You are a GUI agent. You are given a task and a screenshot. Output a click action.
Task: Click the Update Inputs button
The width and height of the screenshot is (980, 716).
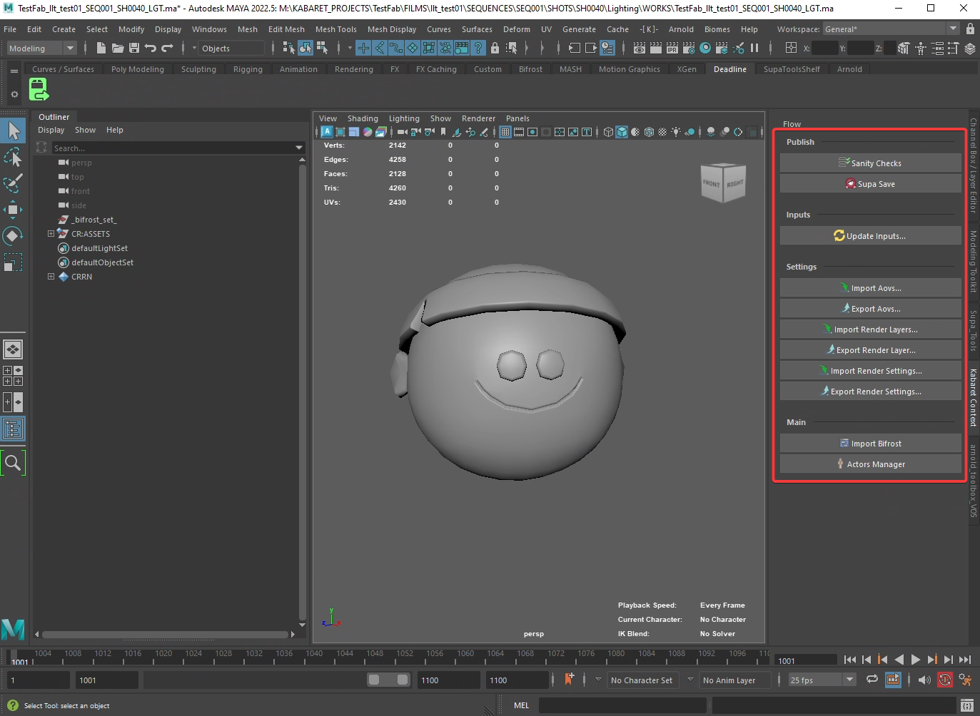870,236
